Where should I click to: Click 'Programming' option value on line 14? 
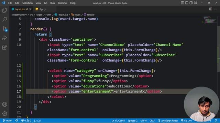coord(95,76)
